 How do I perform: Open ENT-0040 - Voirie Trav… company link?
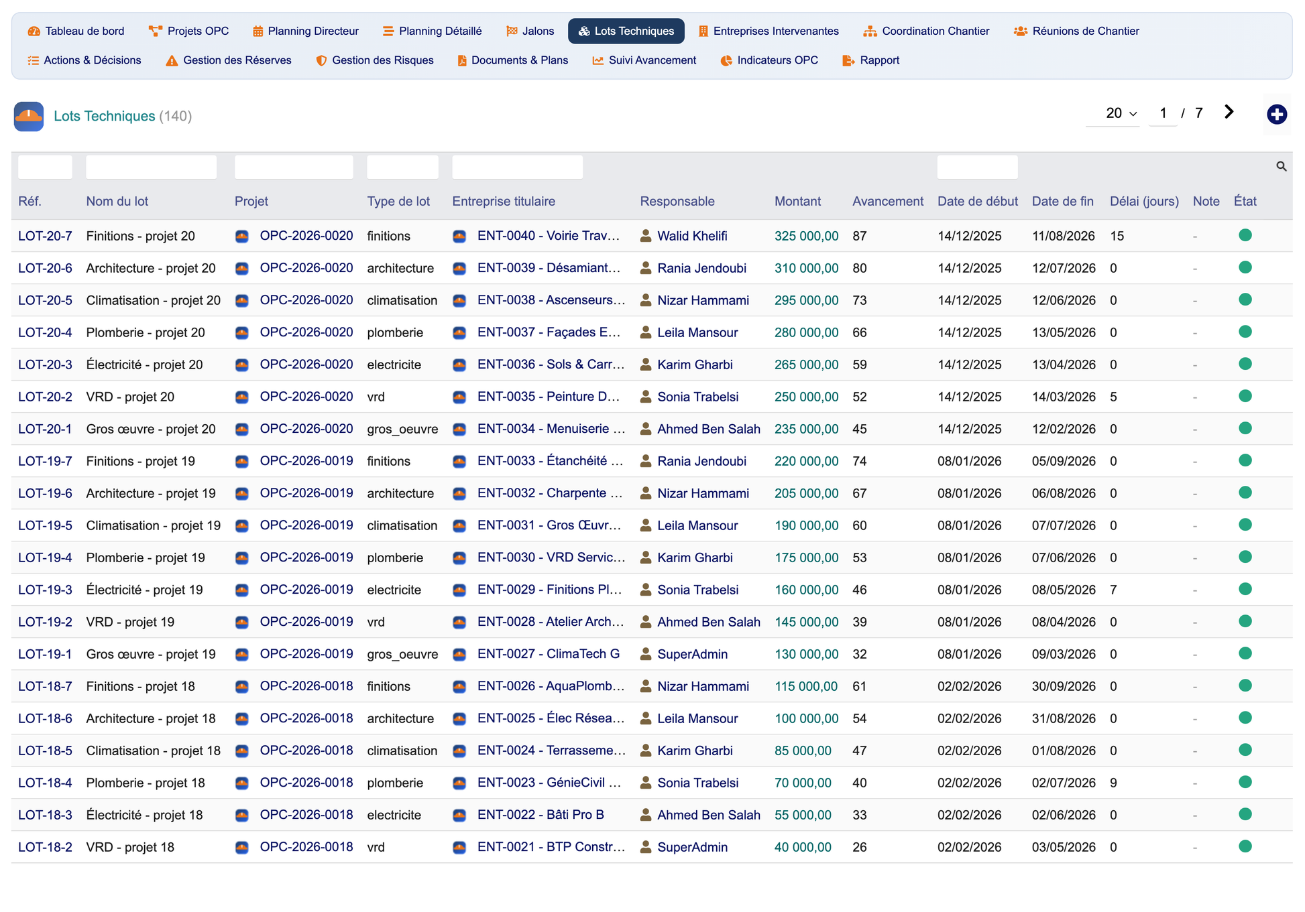[549, 236]
